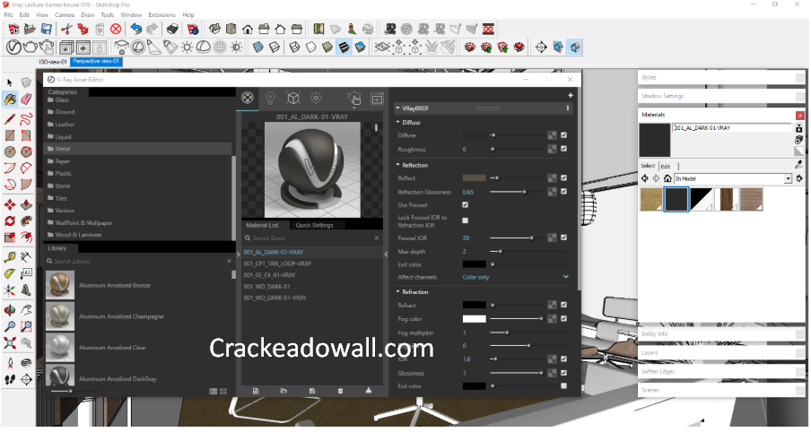Collapse the right panel with the arrow handle
This screenshot has height=432, width=811.
[386, 255]
